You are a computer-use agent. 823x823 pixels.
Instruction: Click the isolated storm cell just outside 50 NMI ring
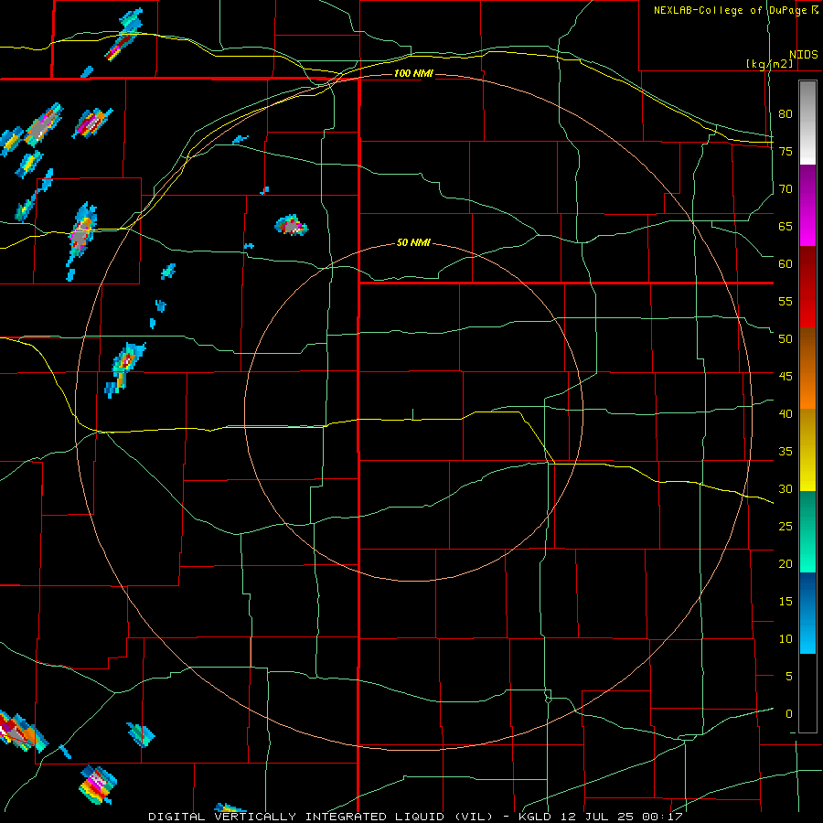click(x=292, y=225)
